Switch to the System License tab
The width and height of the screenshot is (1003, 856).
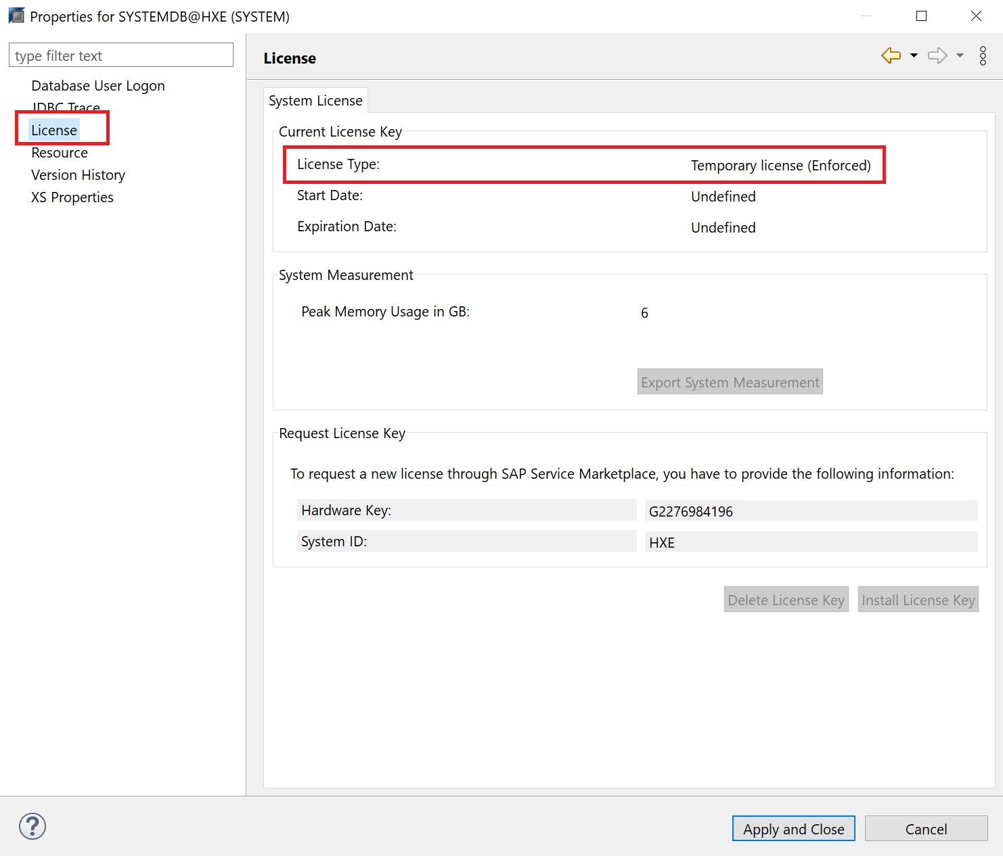pyautogui.click(x=315, y=101)
